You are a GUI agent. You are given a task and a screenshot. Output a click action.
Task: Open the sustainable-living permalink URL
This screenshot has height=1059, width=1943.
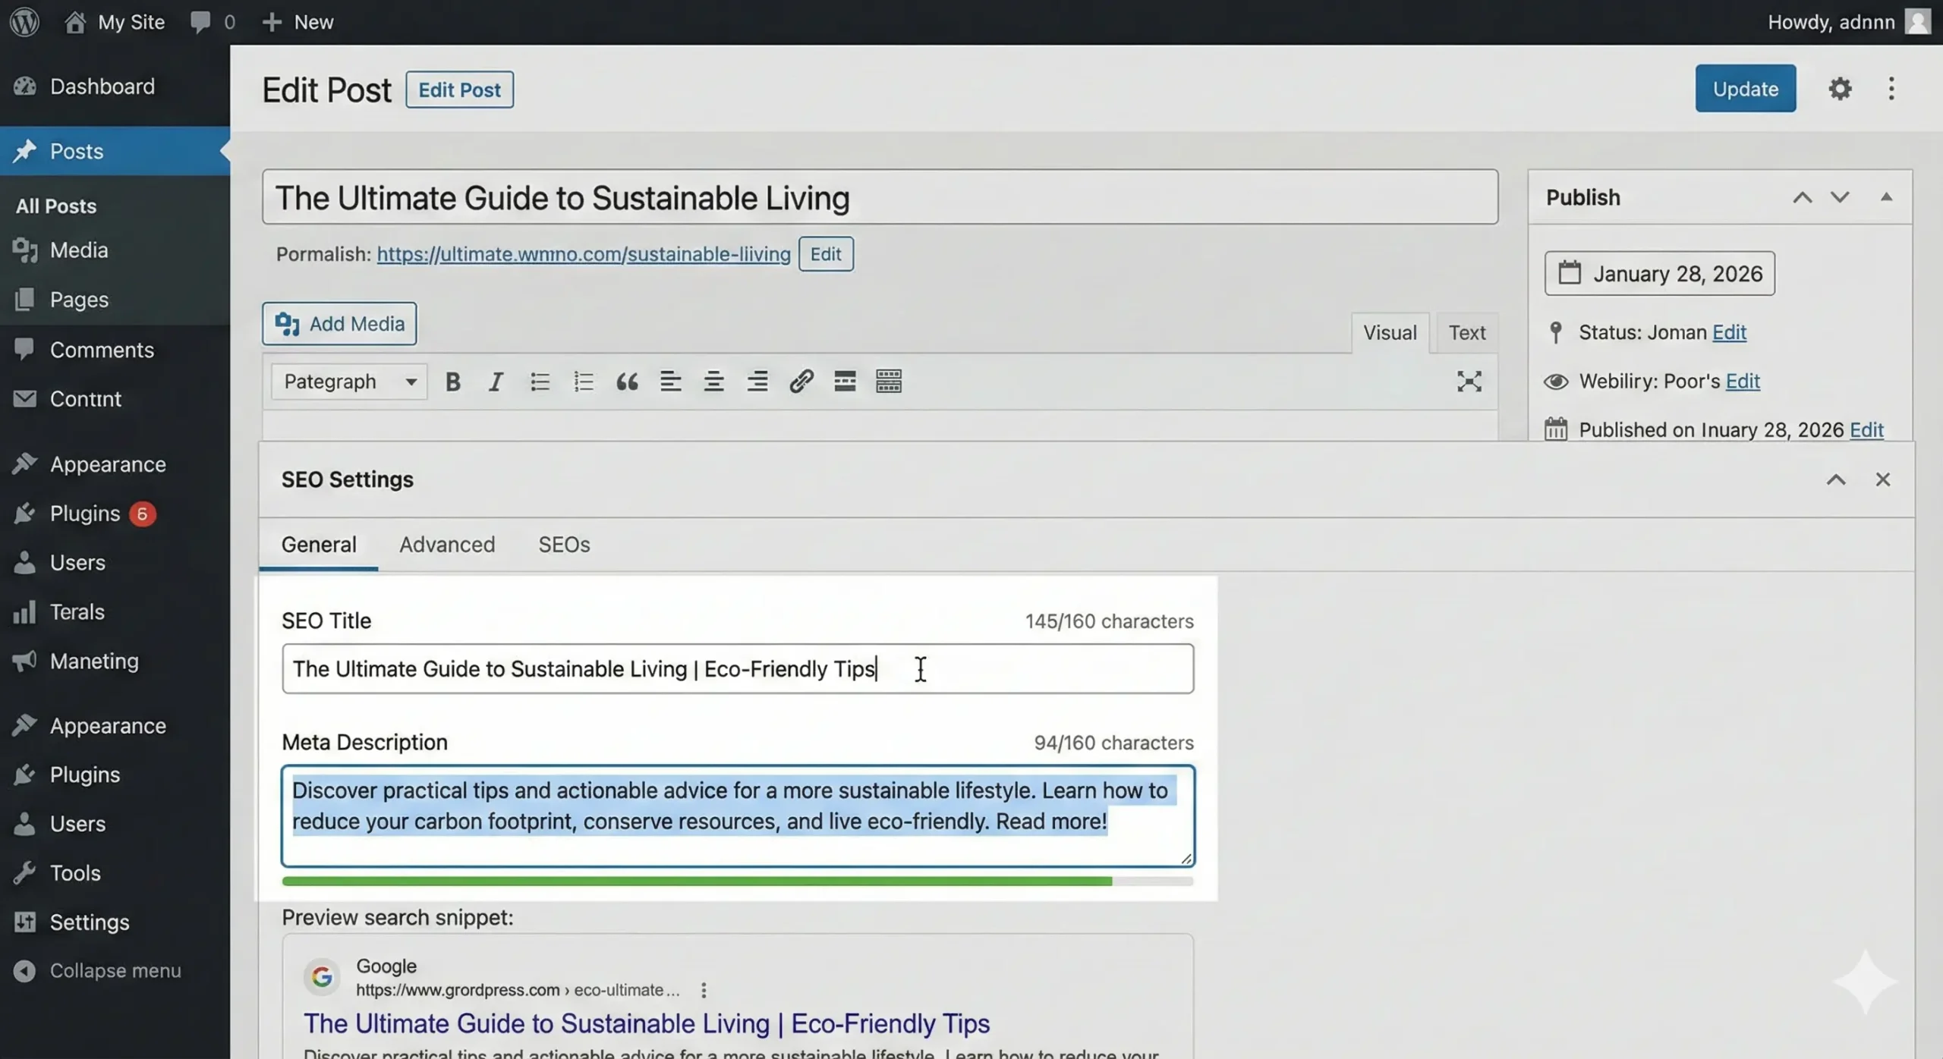pos(583,254)
